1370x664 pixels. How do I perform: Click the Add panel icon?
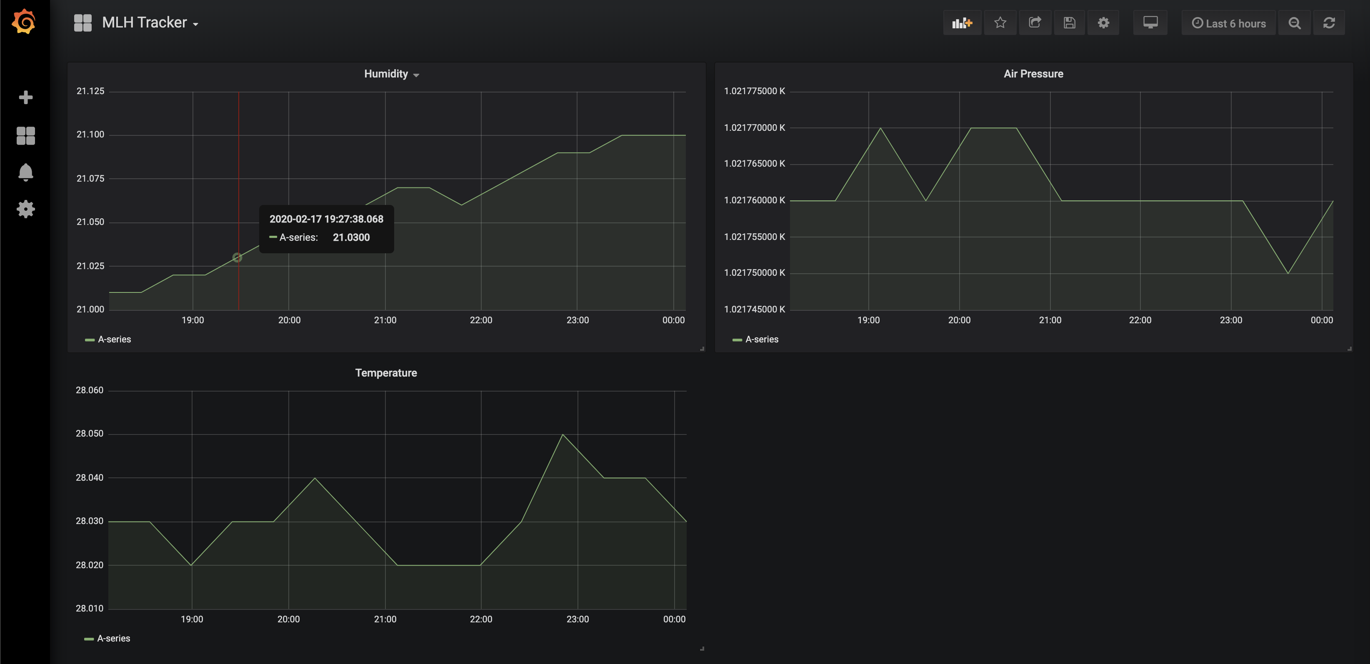coord(962,23)
